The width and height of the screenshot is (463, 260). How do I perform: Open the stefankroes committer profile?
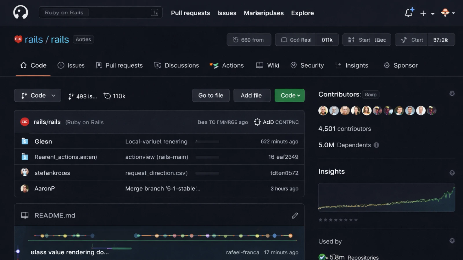pyautogui.click(x=52, y=173)
